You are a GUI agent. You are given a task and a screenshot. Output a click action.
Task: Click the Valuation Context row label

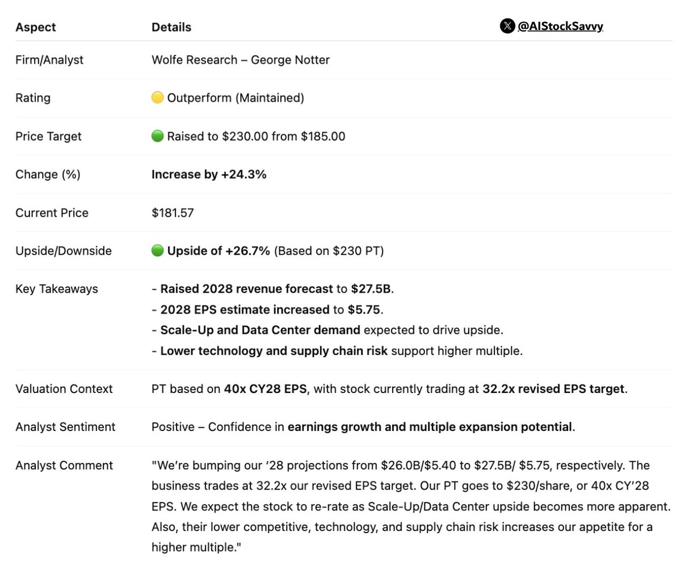tap(64, 389)
